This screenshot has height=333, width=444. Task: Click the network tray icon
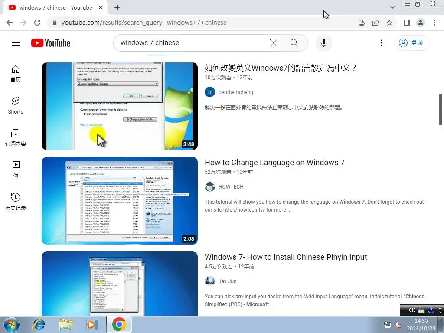coord(387,325)
